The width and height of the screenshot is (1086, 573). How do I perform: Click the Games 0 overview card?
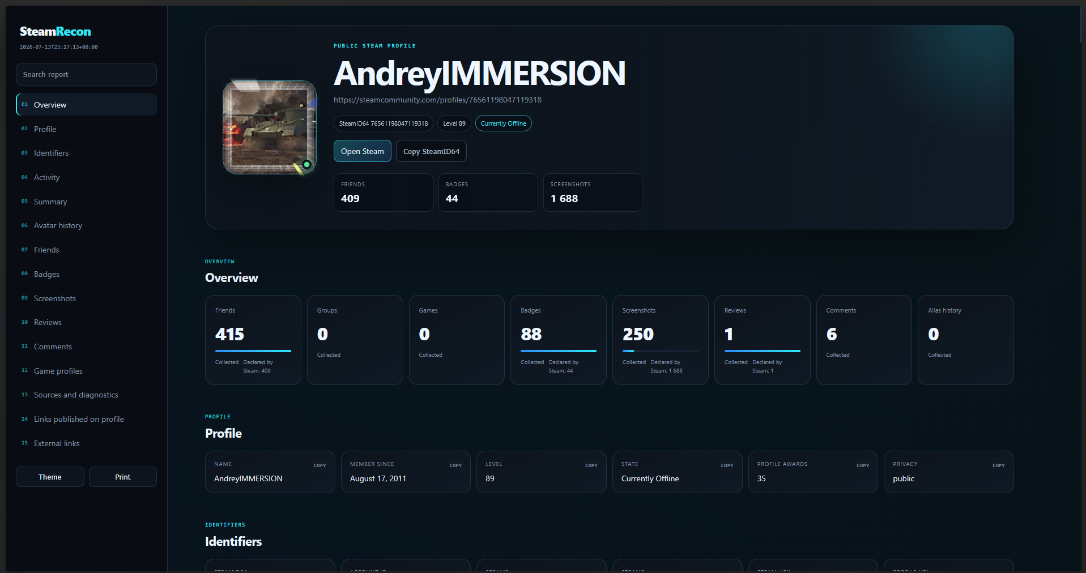(x=457, y=340)
